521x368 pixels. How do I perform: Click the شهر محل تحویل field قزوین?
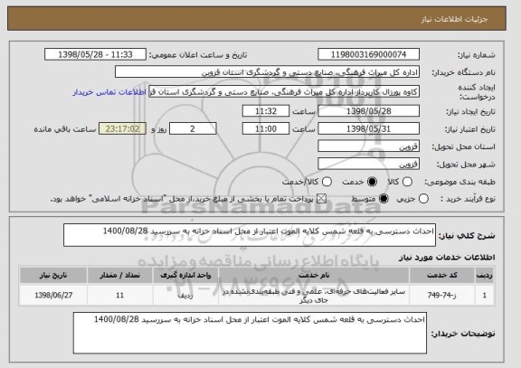(x=368, y=164)
